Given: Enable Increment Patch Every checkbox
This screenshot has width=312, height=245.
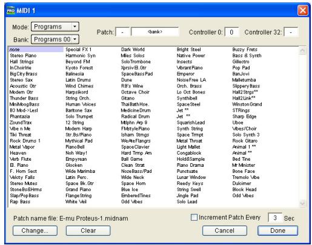Looking at the screenshot, I should click(x=194, y=218).
